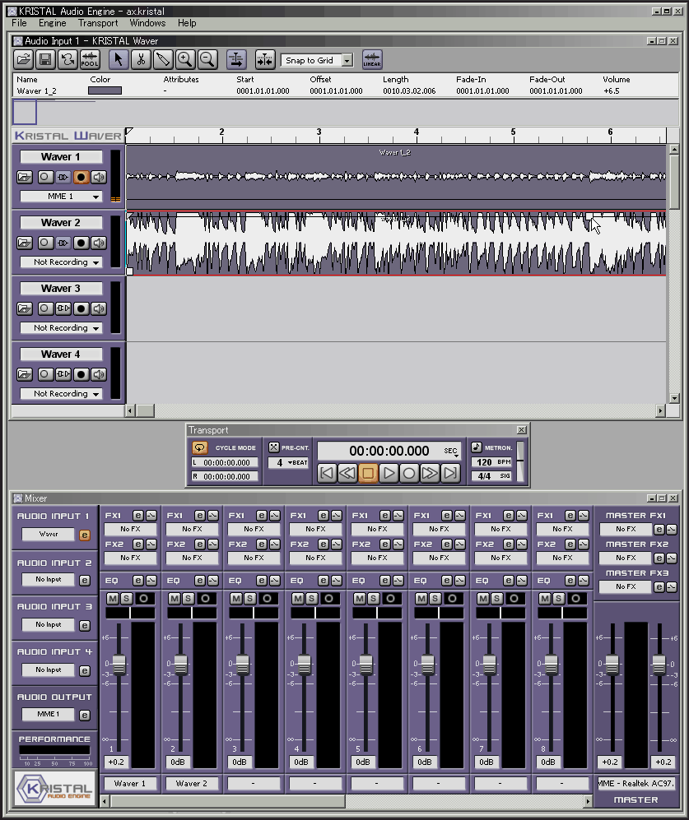The height and width of the screenshot is (820, 689).
Task: Click the Waver button under Audio Input 1
Action: [49, 535]
